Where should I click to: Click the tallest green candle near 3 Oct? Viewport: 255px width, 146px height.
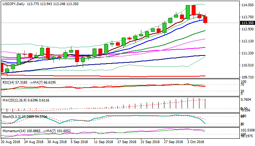[188, 12]
